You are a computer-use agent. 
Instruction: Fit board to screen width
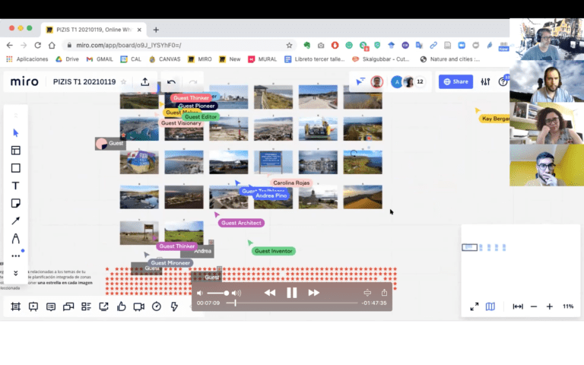click(518, 306)
